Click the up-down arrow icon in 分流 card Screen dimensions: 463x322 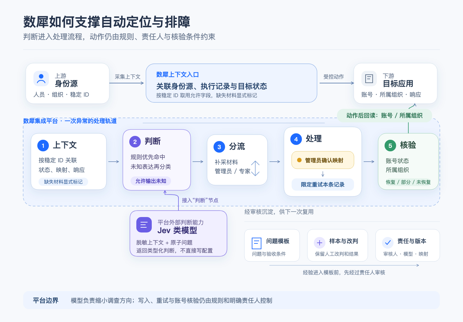(255, 168)
